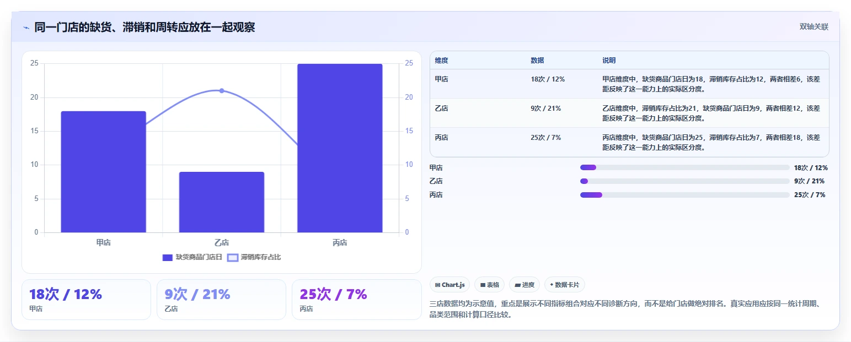This screenshot has width=851, height=342.
Task: Select the Chart.js tag chip
Action: point(449,285)
